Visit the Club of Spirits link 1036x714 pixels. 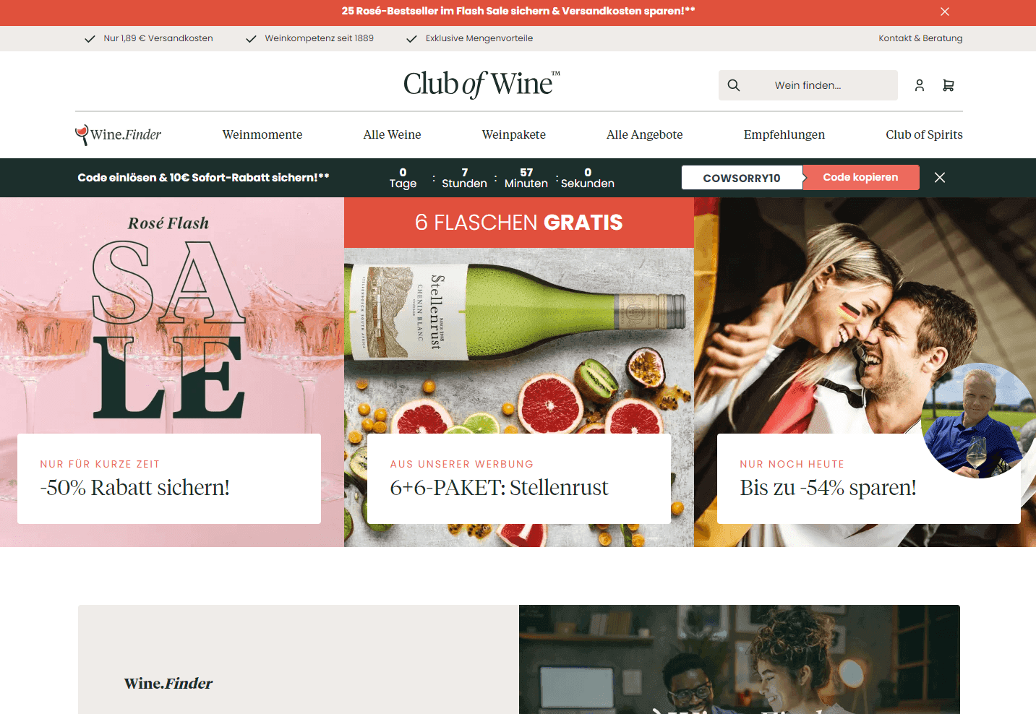point(924,134)
